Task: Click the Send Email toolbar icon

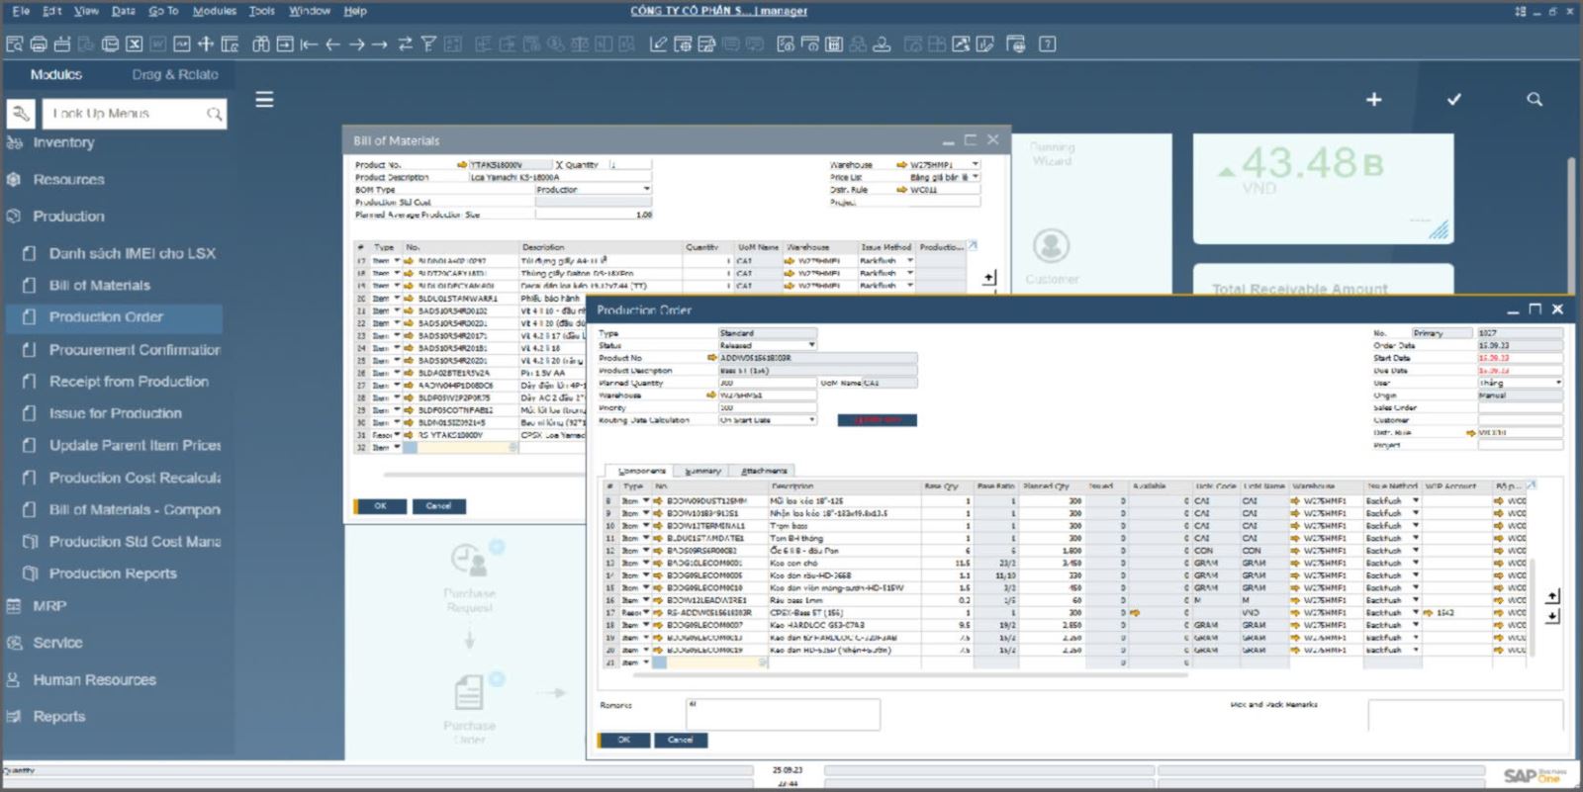Action: [62, 44]
